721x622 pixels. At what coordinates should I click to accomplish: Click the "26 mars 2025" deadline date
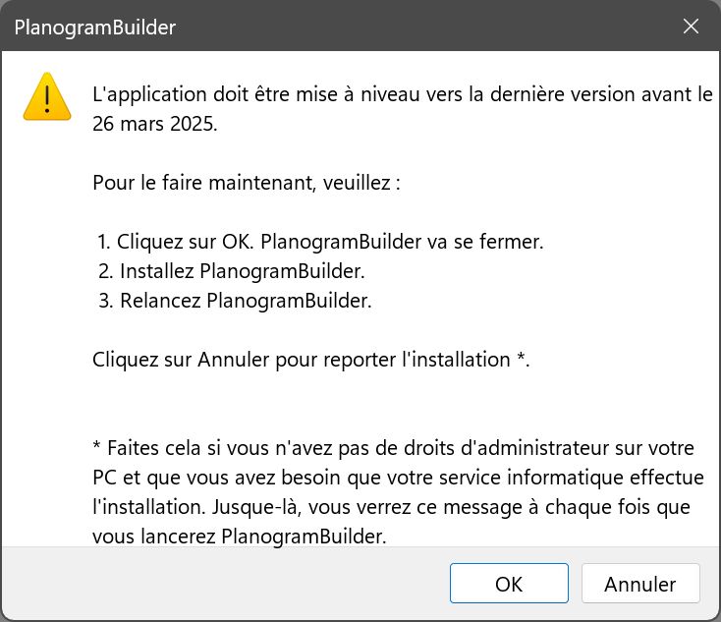click(153, 126)
